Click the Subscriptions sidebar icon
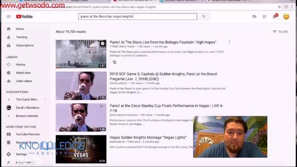The height and width of the screenshot is (167, 297). pos(9,45)
